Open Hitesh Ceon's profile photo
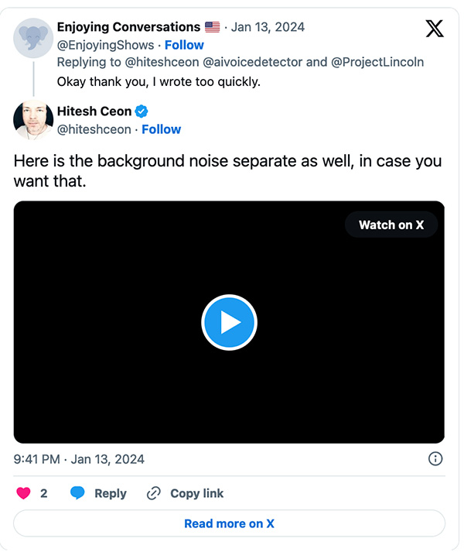Screen dimensions: 464x559 [x=33, y=120]
